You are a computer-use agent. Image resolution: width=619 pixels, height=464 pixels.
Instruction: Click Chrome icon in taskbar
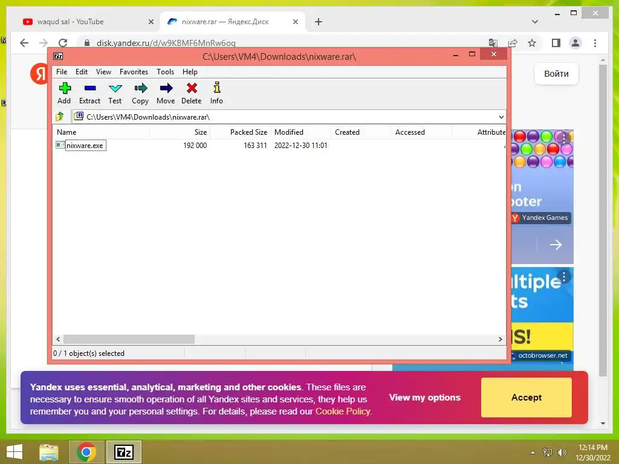[x=86, y=452]
